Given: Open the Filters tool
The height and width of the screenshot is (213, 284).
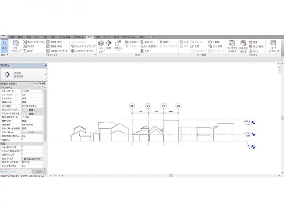Looking at the screenshot, I should click(x=28, y=46).
